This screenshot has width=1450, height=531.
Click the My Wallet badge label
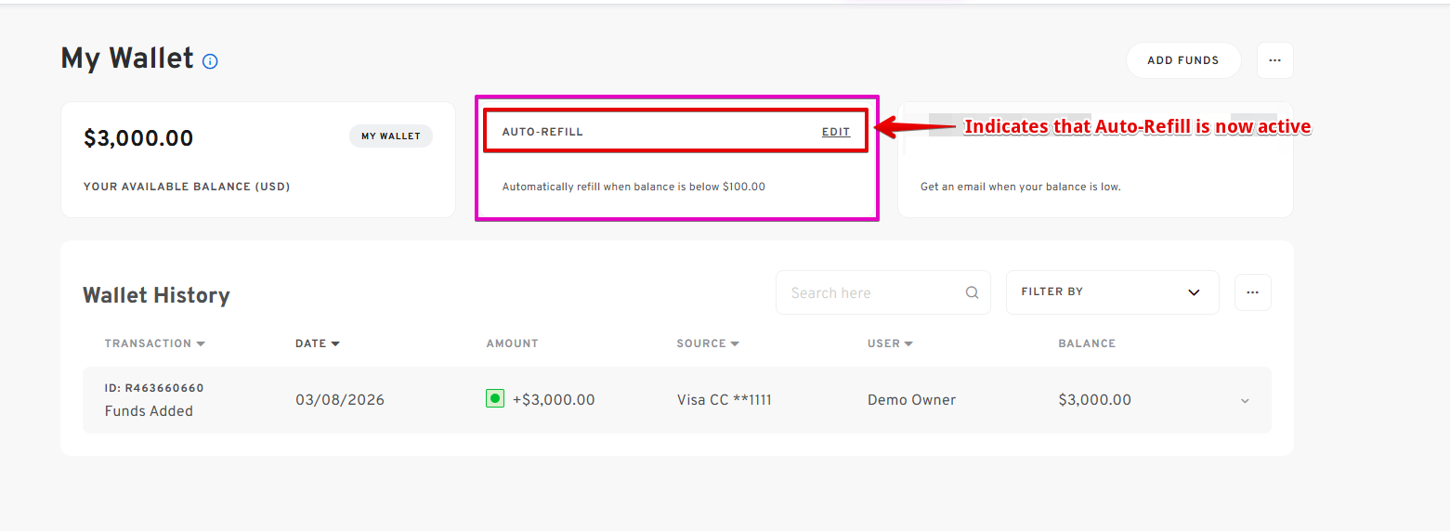point(390,136)
